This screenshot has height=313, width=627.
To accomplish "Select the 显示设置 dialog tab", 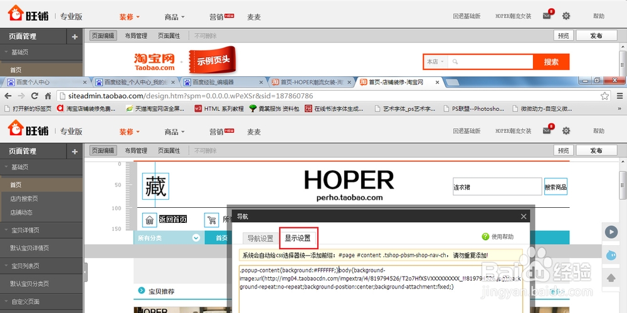I will [297, 239].
